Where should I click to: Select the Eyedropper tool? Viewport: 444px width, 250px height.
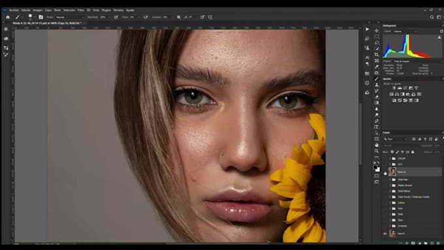(x=376, y=67)
